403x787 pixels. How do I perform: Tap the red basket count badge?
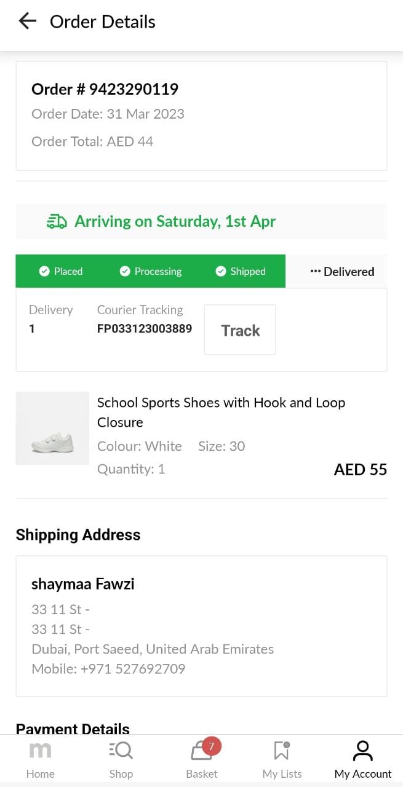(211, 746)
